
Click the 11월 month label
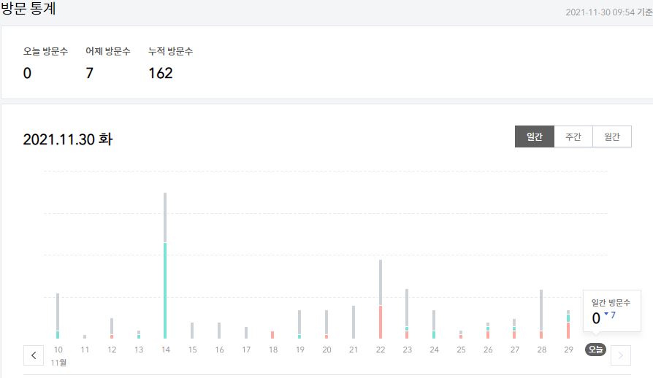58,363
